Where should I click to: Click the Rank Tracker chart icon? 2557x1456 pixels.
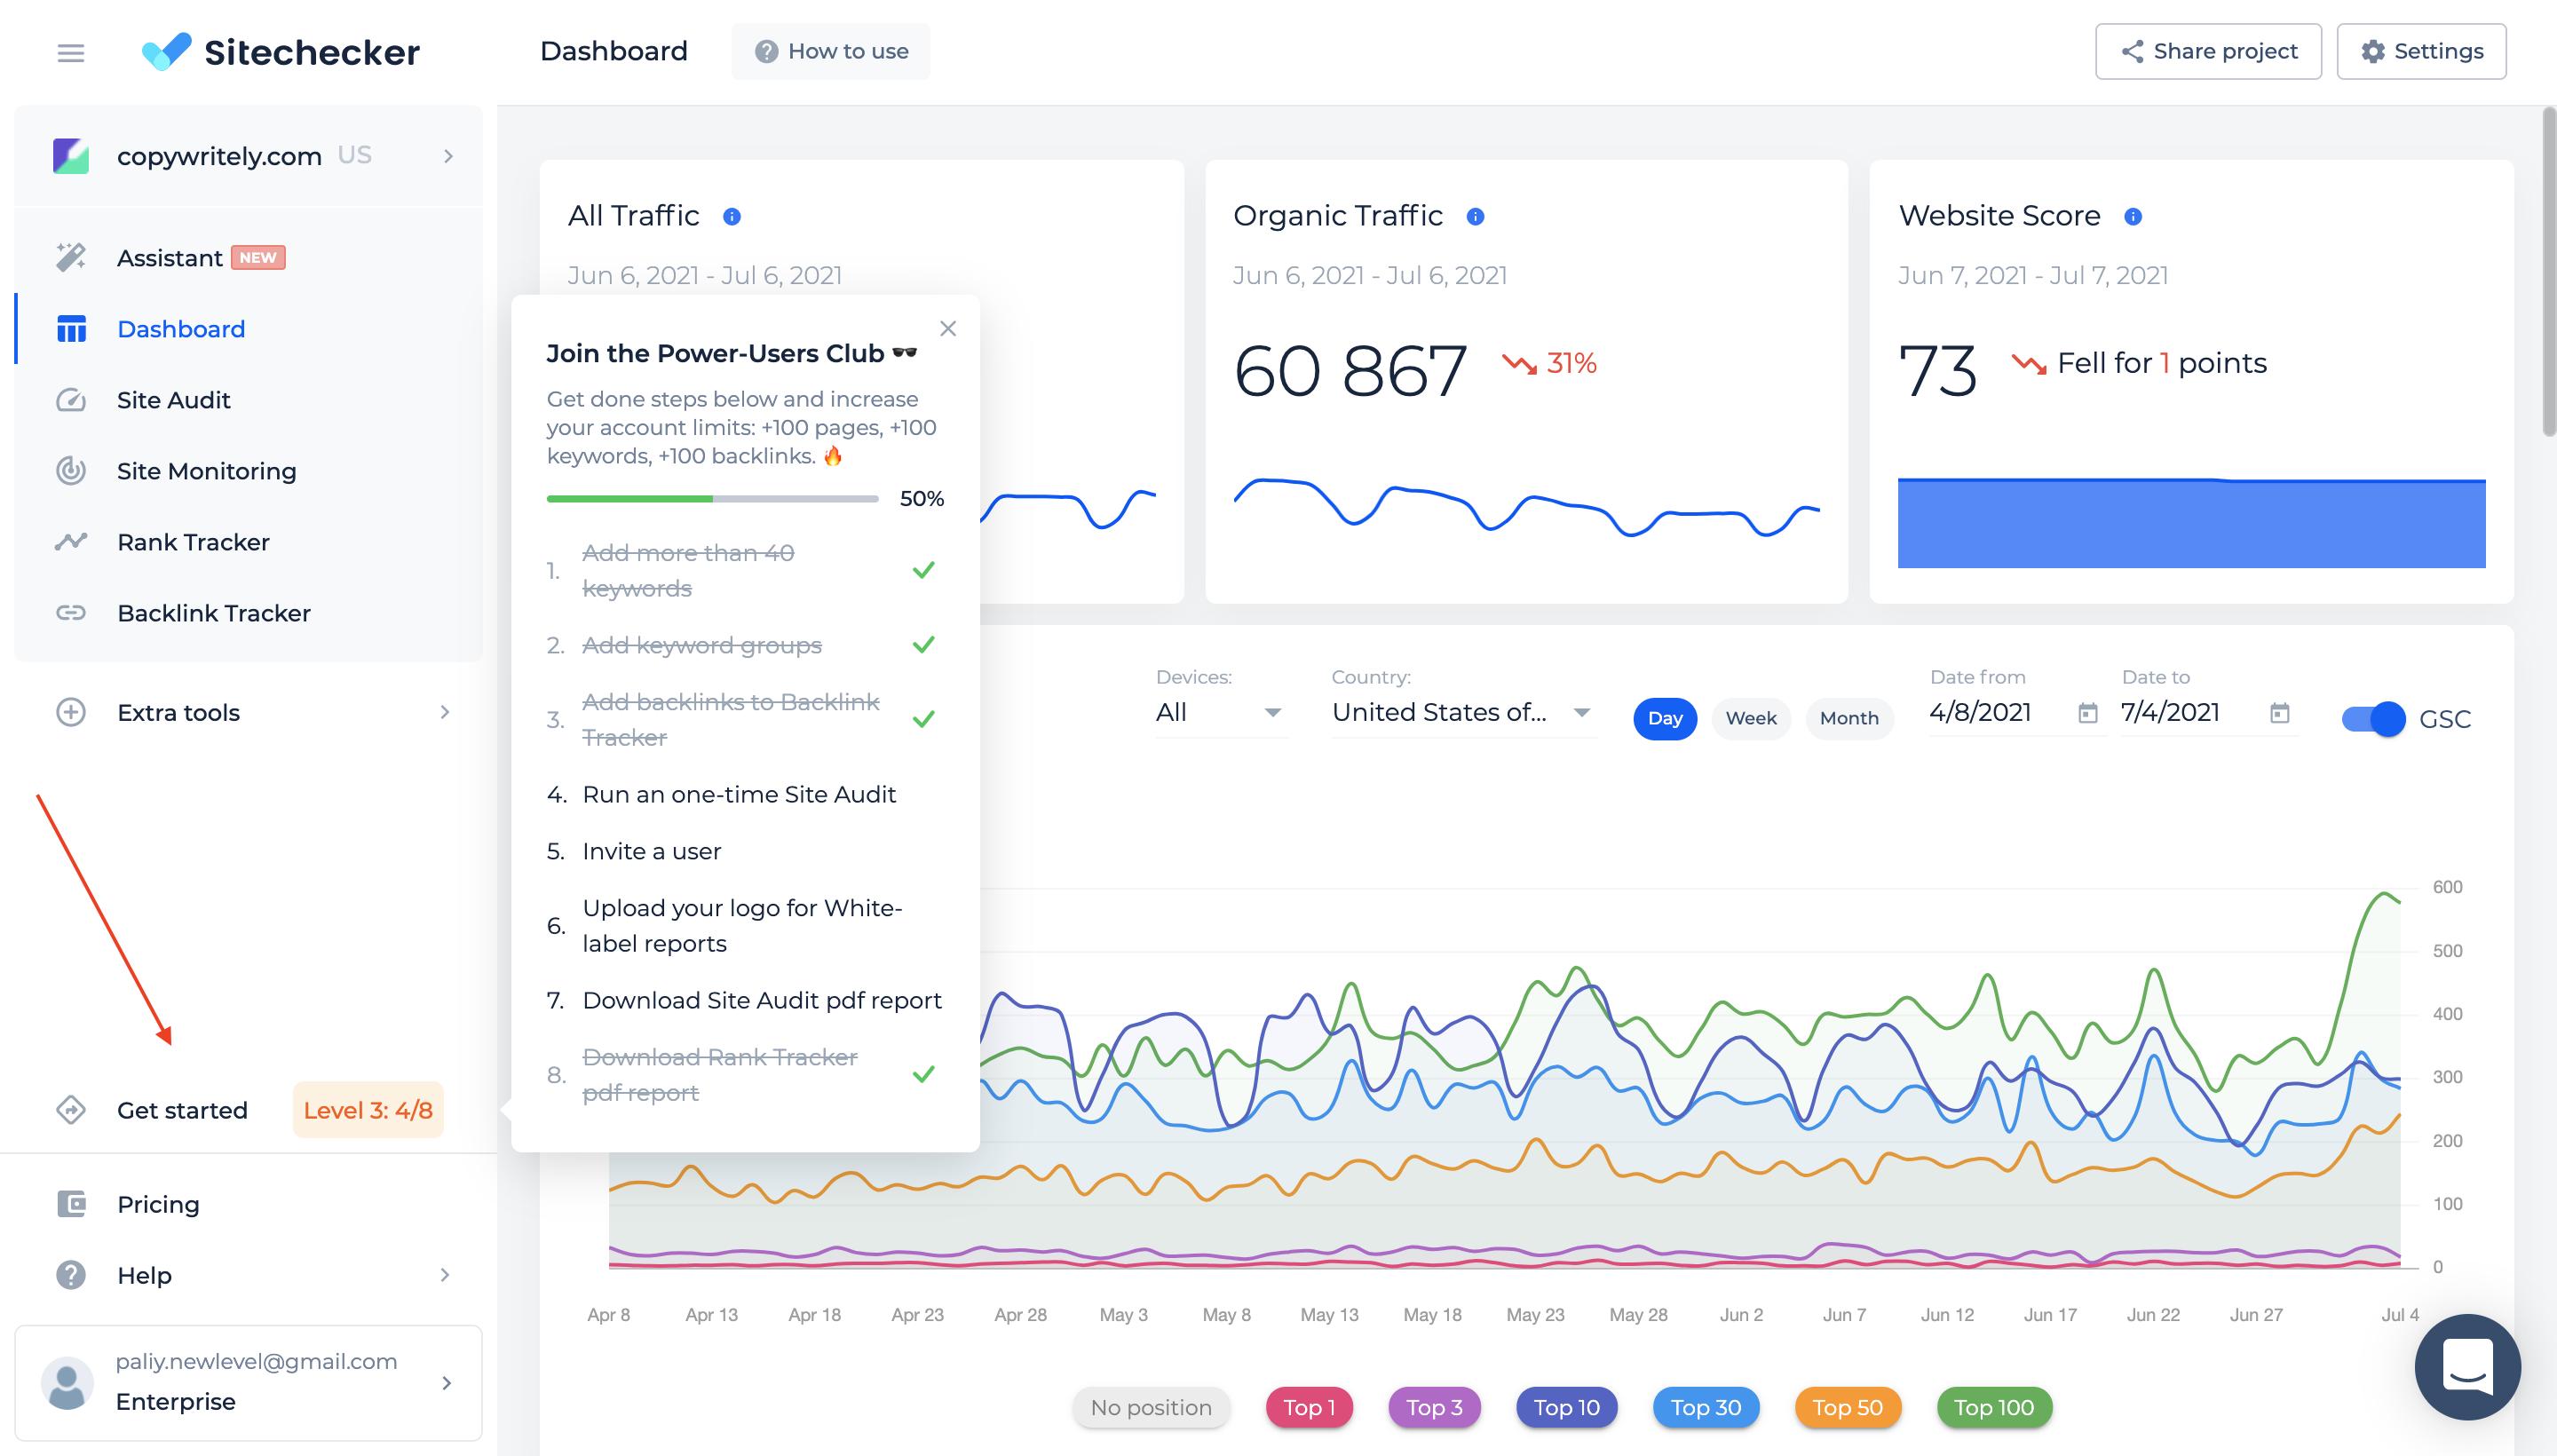71,542
